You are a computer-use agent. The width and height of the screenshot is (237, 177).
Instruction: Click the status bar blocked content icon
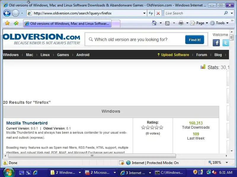[x=121, y=163]
